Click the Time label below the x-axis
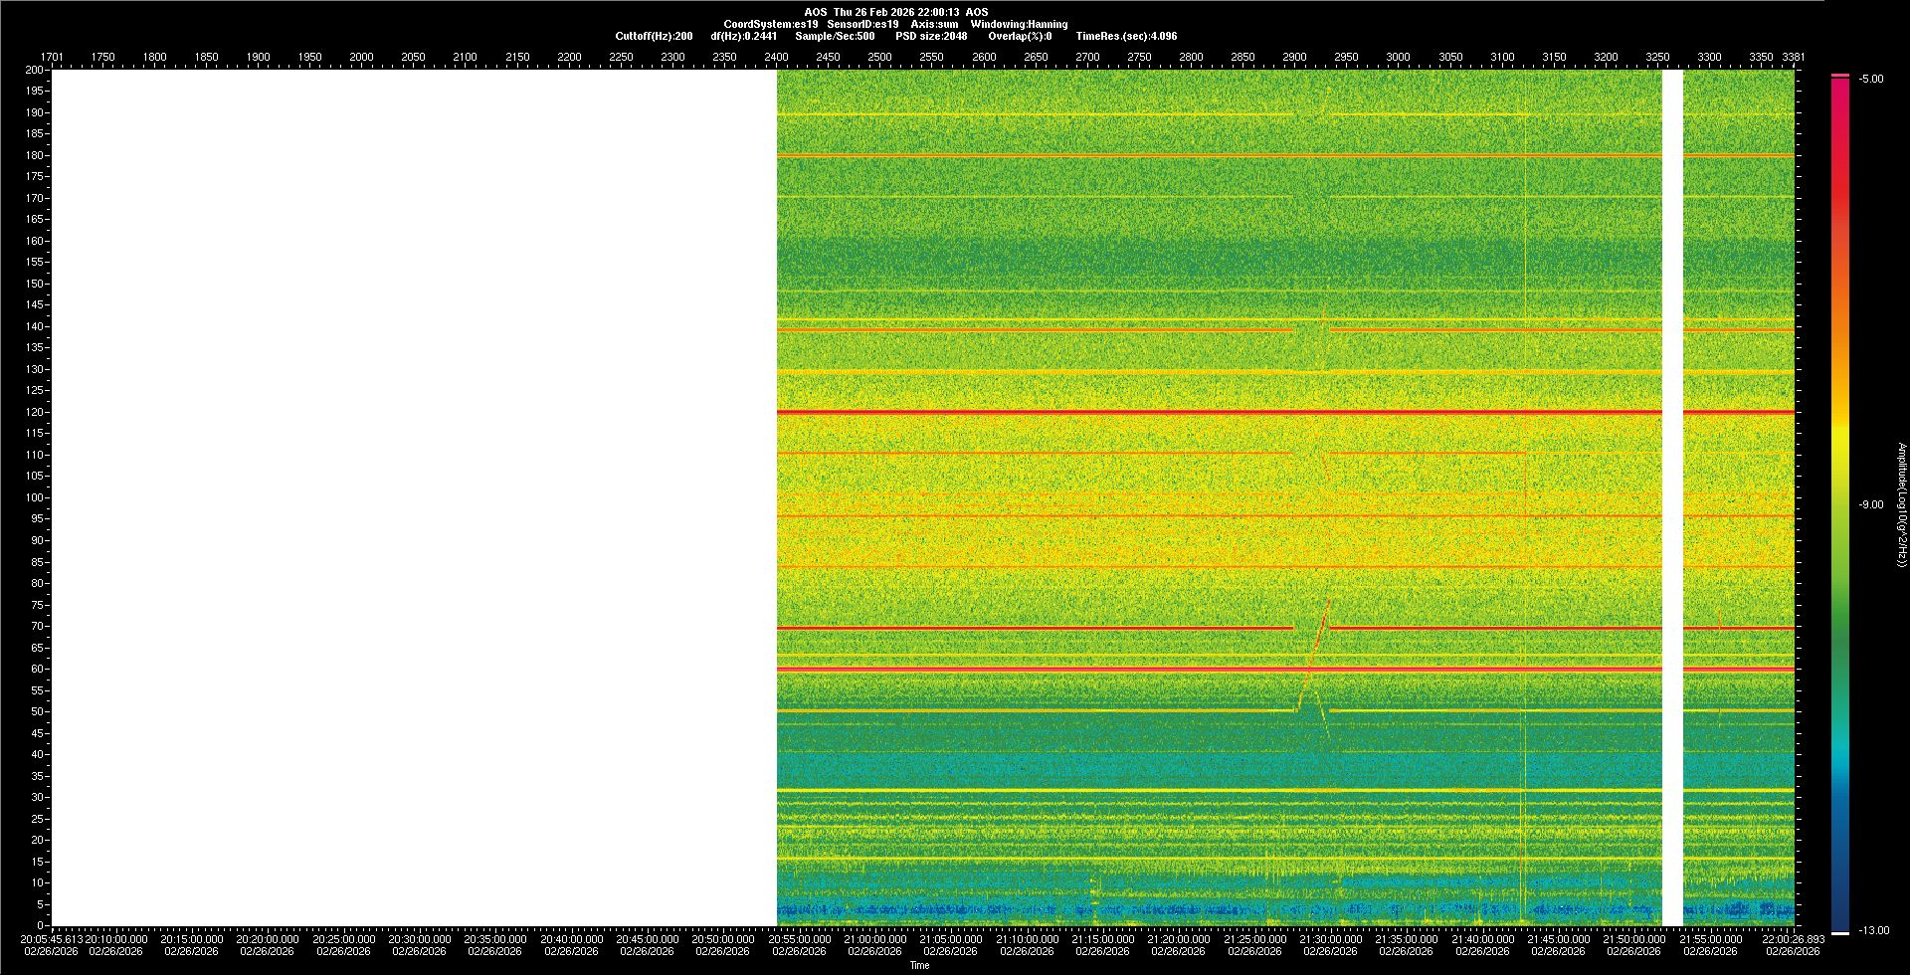Viewport: 1910px width, 975px height. point(919,965)
